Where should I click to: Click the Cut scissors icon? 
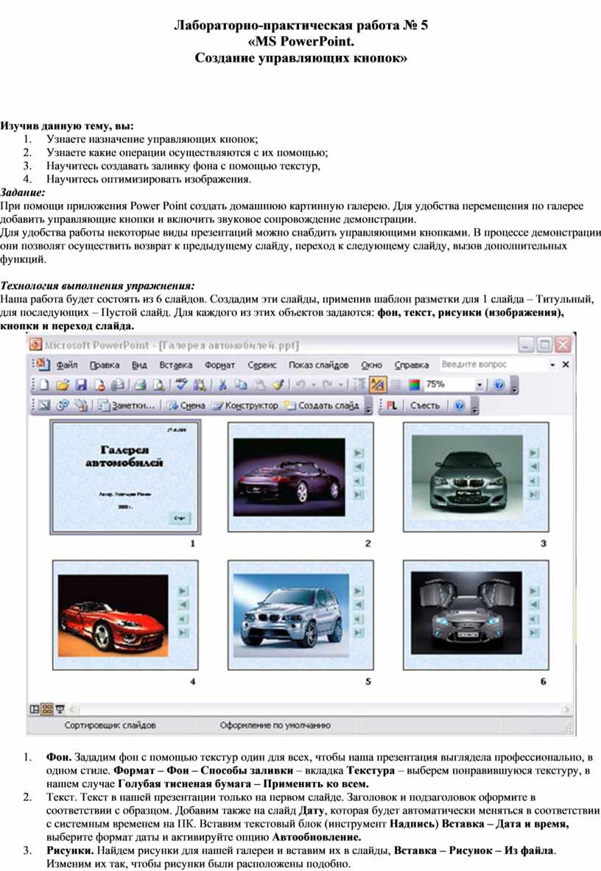tap(222, 384)
